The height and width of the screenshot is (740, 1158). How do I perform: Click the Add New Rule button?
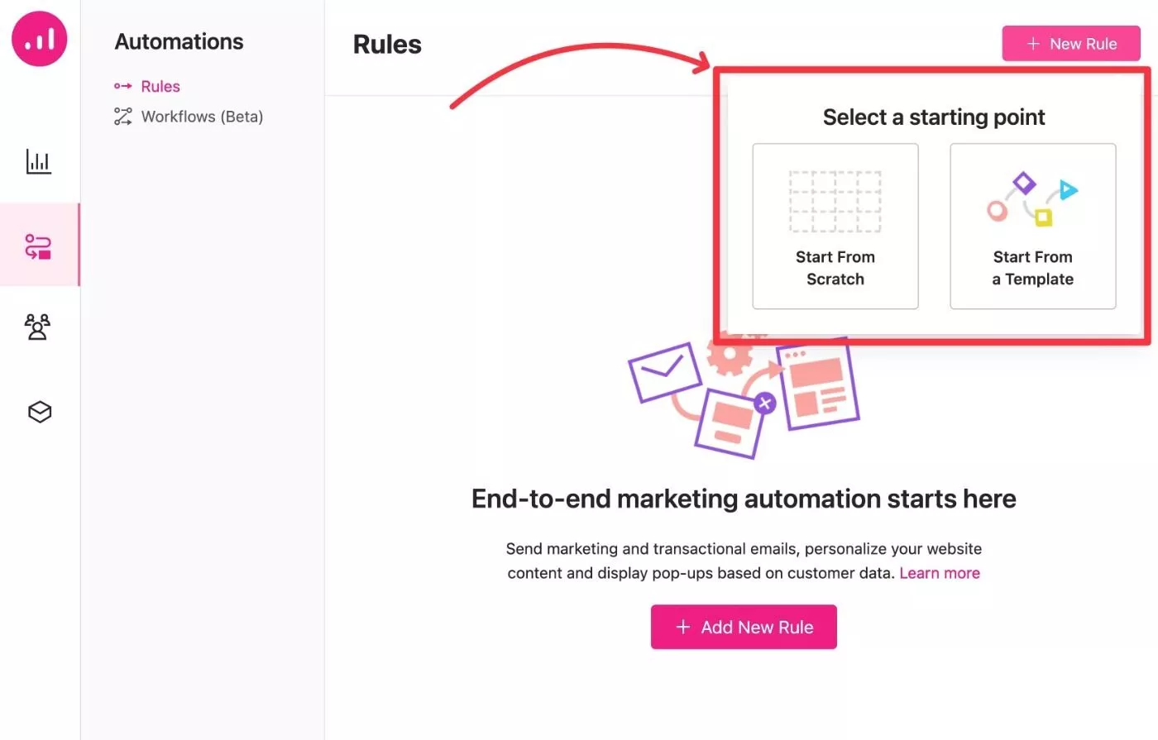point(744,627)
